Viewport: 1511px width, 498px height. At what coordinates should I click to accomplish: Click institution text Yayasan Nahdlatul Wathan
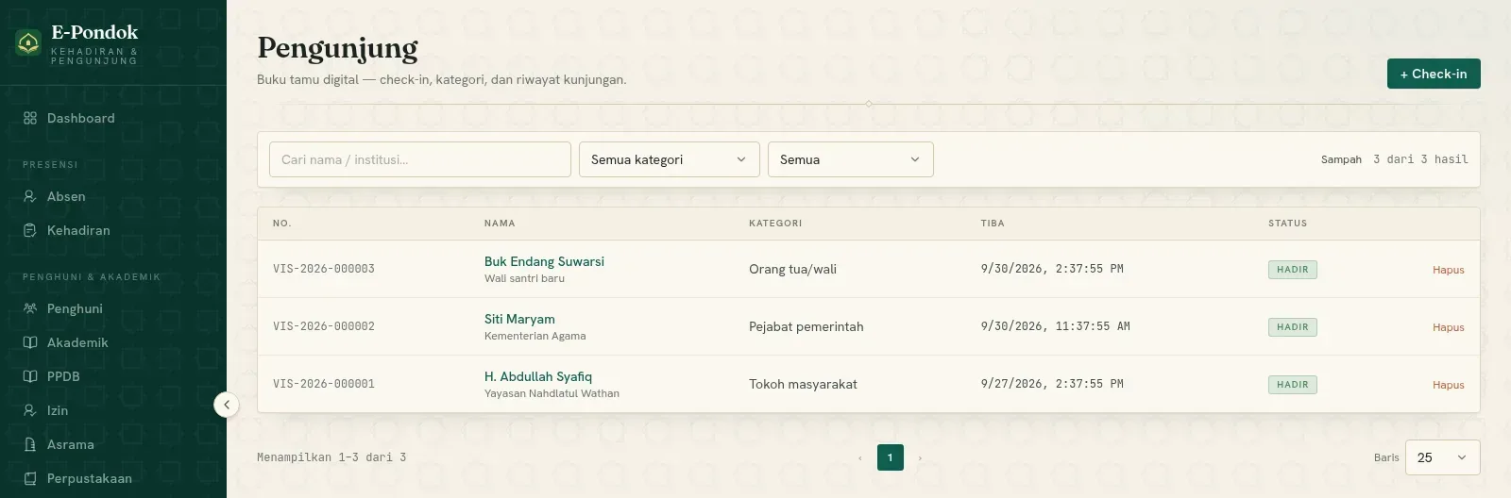pos(552,393)
